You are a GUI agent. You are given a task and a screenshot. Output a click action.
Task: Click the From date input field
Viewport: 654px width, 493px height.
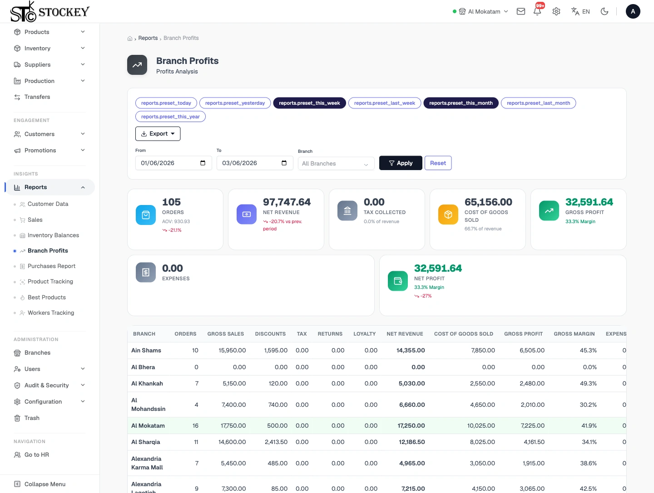[173, 163]
